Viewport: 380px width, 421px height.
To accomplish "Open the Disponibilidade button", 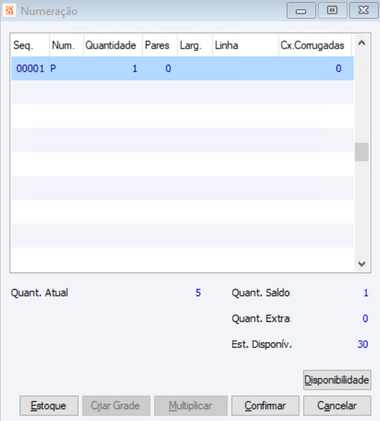I will [x=337, y=380].
